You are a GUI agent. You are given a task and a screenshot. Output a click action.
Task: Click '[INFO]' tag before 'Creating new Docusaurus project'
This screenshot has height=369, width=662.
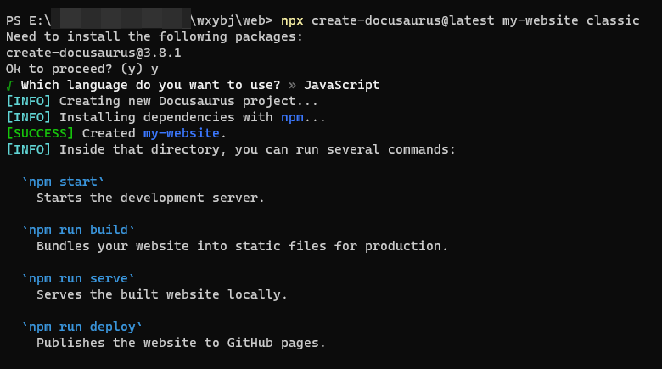29,101
